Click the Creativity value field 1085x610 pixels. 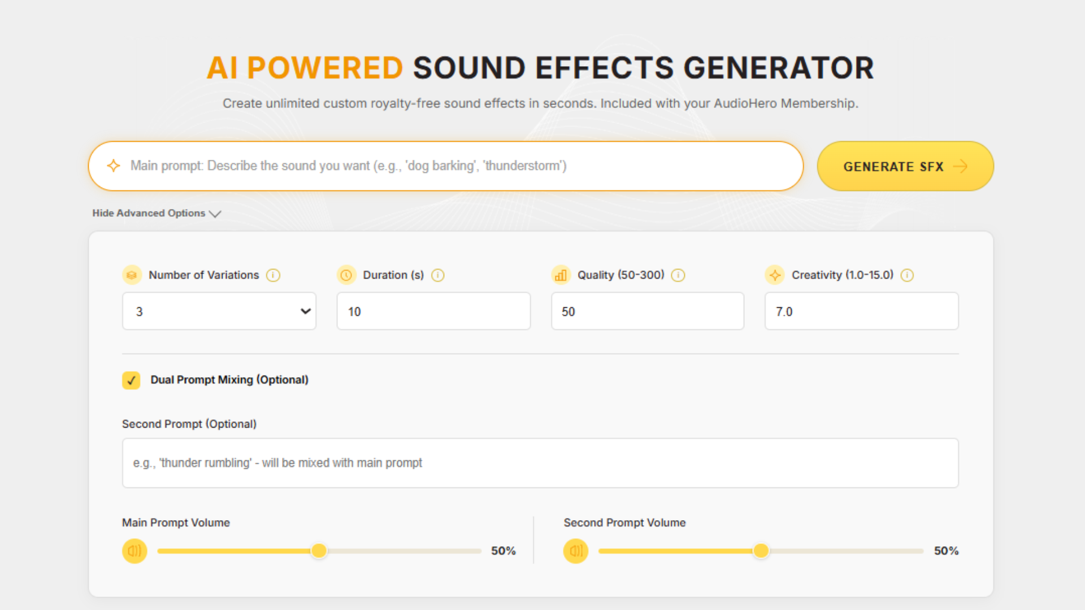tap(862, 311)
